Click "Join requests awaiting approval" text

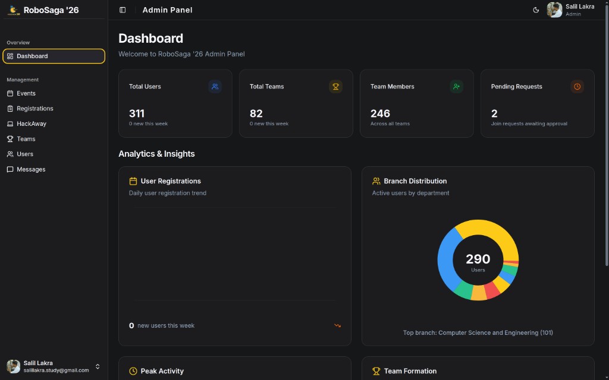529,123
